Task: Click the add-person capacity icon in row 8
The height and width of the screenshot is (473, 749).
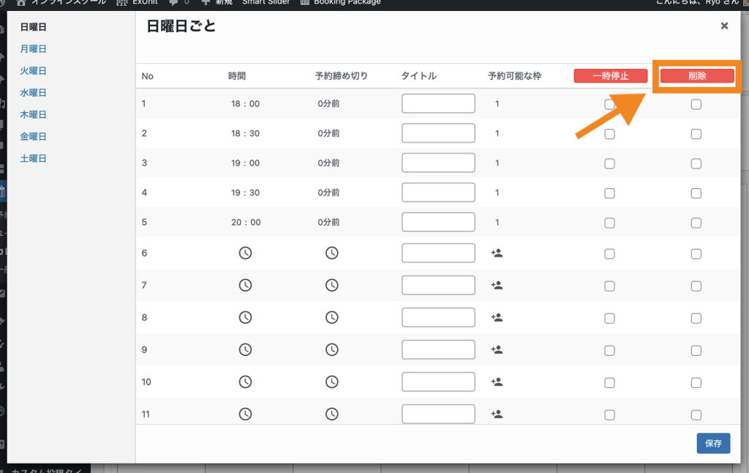Action: pyautogui.click(x=497, y=318)
